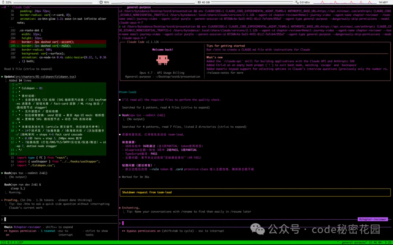This screenshot has width=393, height=245.
Task: Click code line 'border-radius: 50%;'
Action: point(37,49)
